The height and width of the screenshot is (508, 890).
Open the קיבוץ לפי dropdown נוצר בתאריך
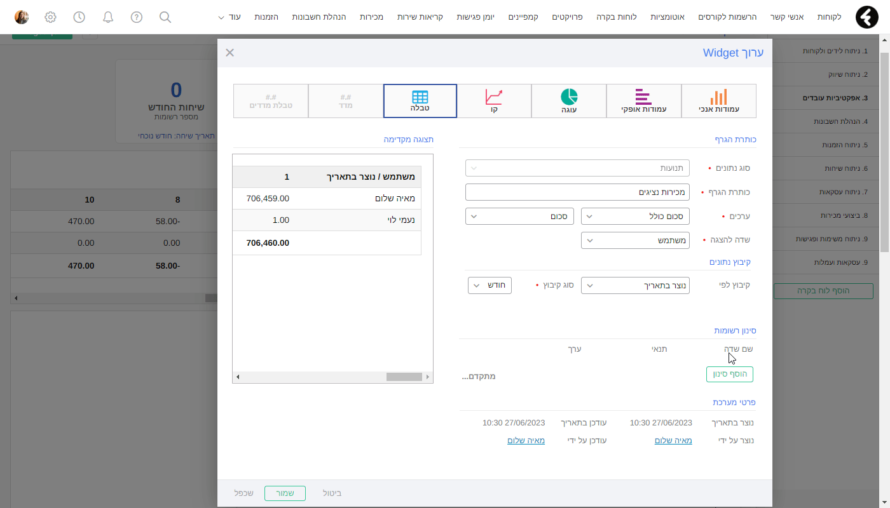coord(635,286)
